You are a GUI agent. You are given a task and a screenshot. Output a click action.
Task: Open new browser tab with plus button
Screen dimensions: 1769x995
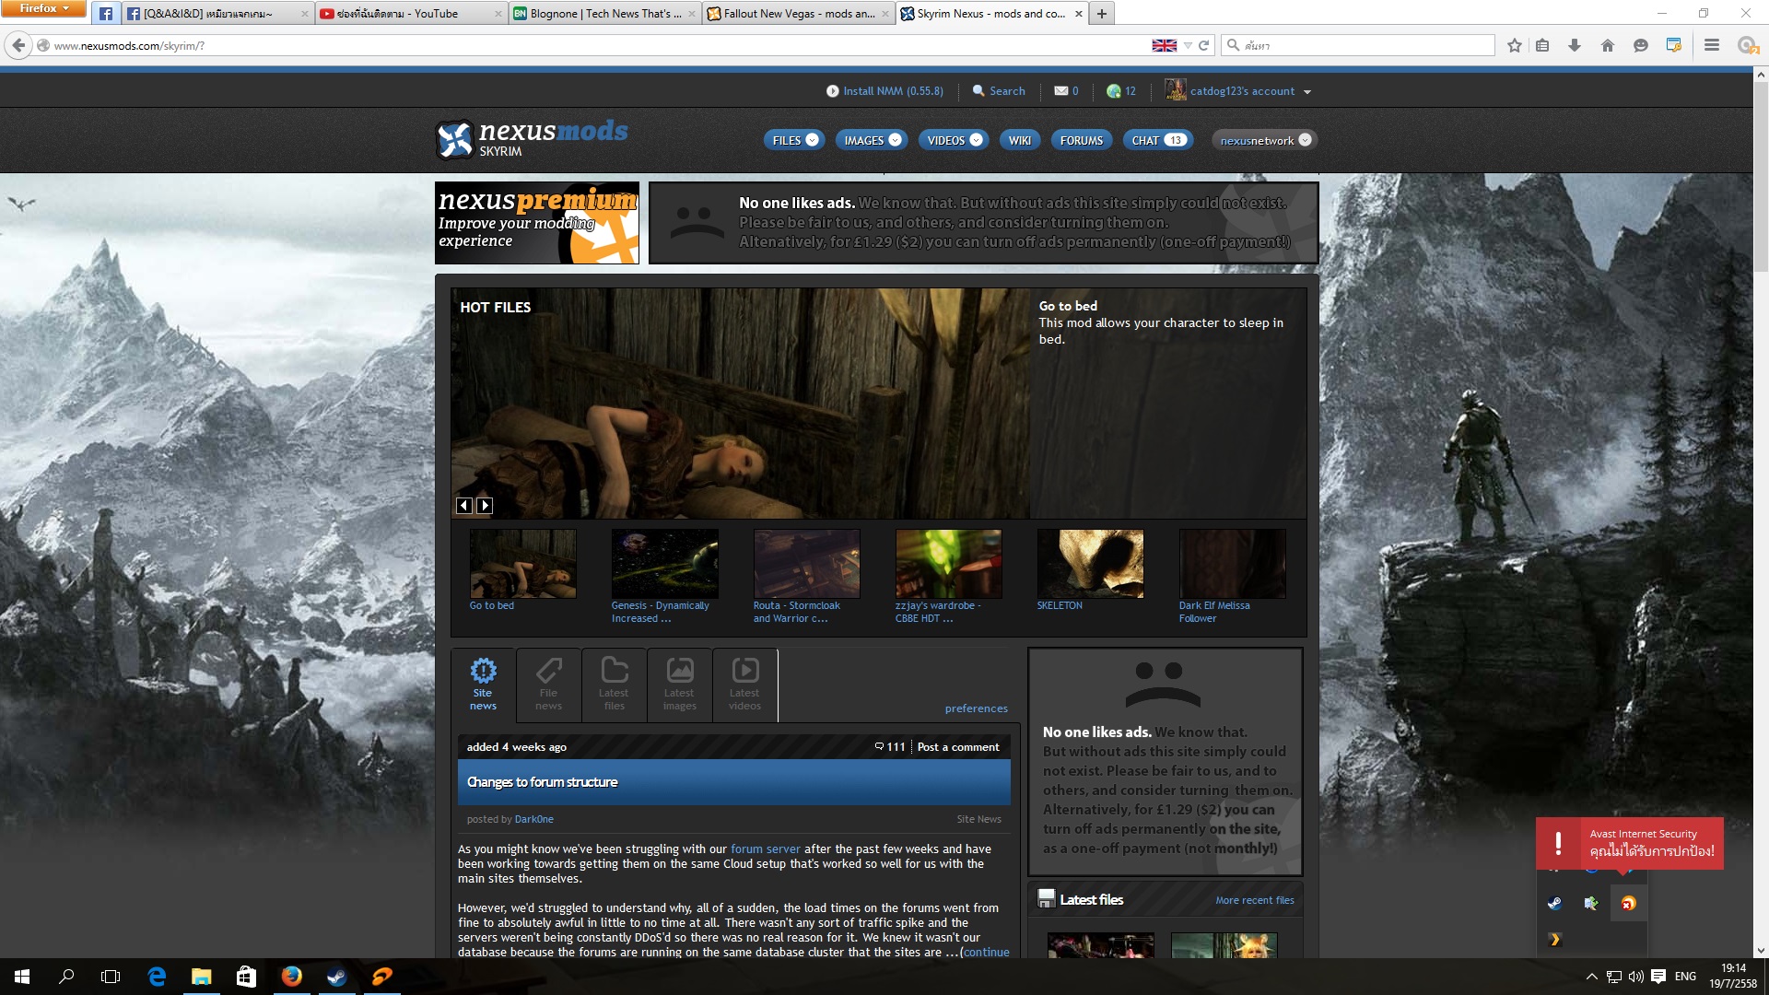(1101, 14)
